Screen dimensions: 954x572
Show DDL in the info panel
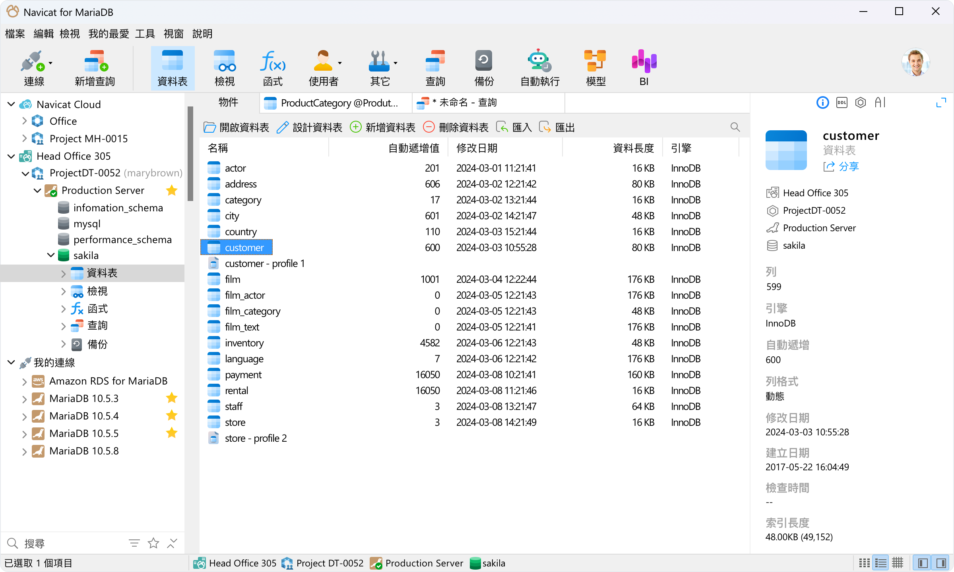point(842,103)
